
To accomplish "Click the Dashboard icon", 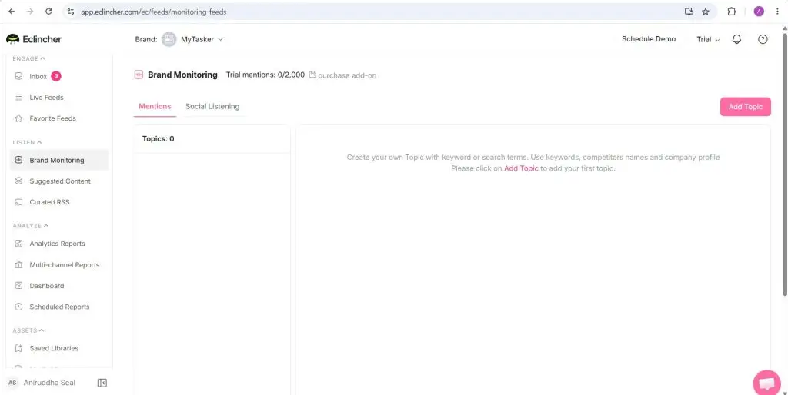I will point(18,286).
